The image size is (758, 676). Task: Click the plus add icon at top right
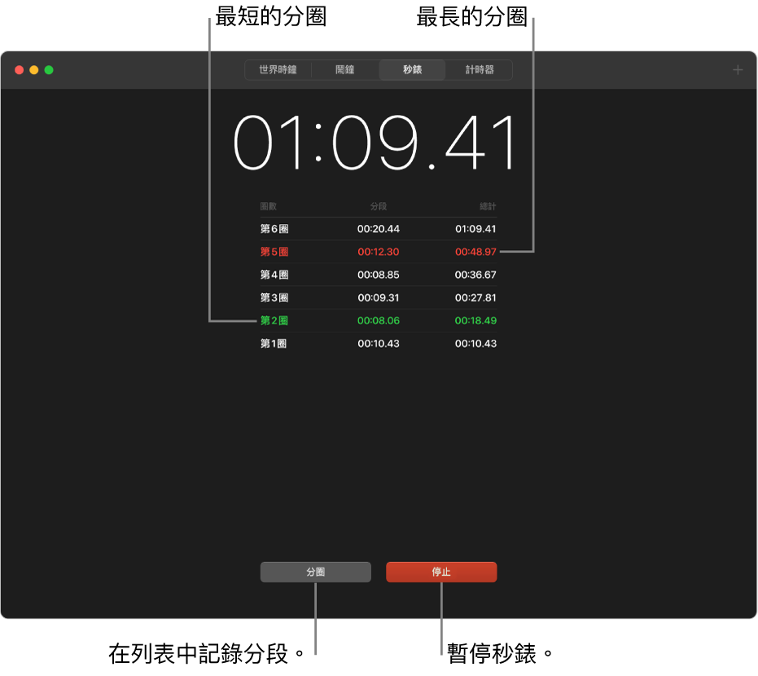738,70
